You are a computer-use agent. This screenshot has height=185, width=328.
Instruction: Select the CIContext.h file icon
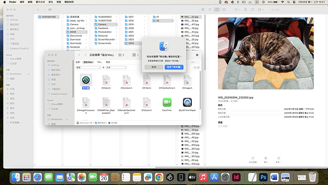point(126,80)
